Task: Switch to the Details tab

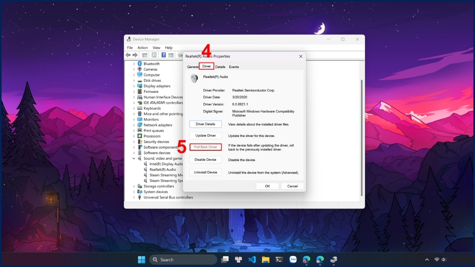Action: coord(220,66)
